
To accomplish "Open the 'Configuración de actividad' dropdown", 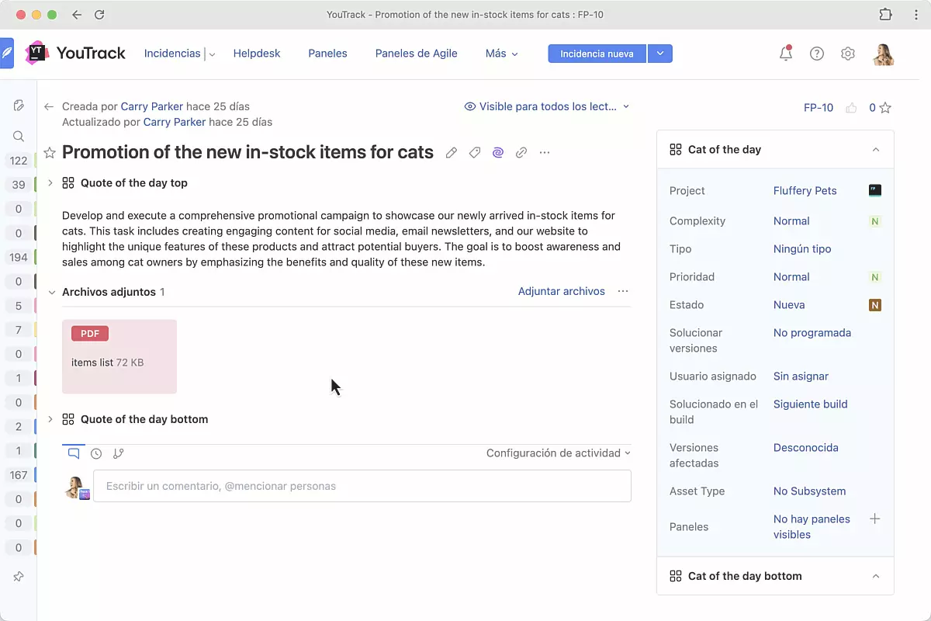I will [x=558, y=453].
